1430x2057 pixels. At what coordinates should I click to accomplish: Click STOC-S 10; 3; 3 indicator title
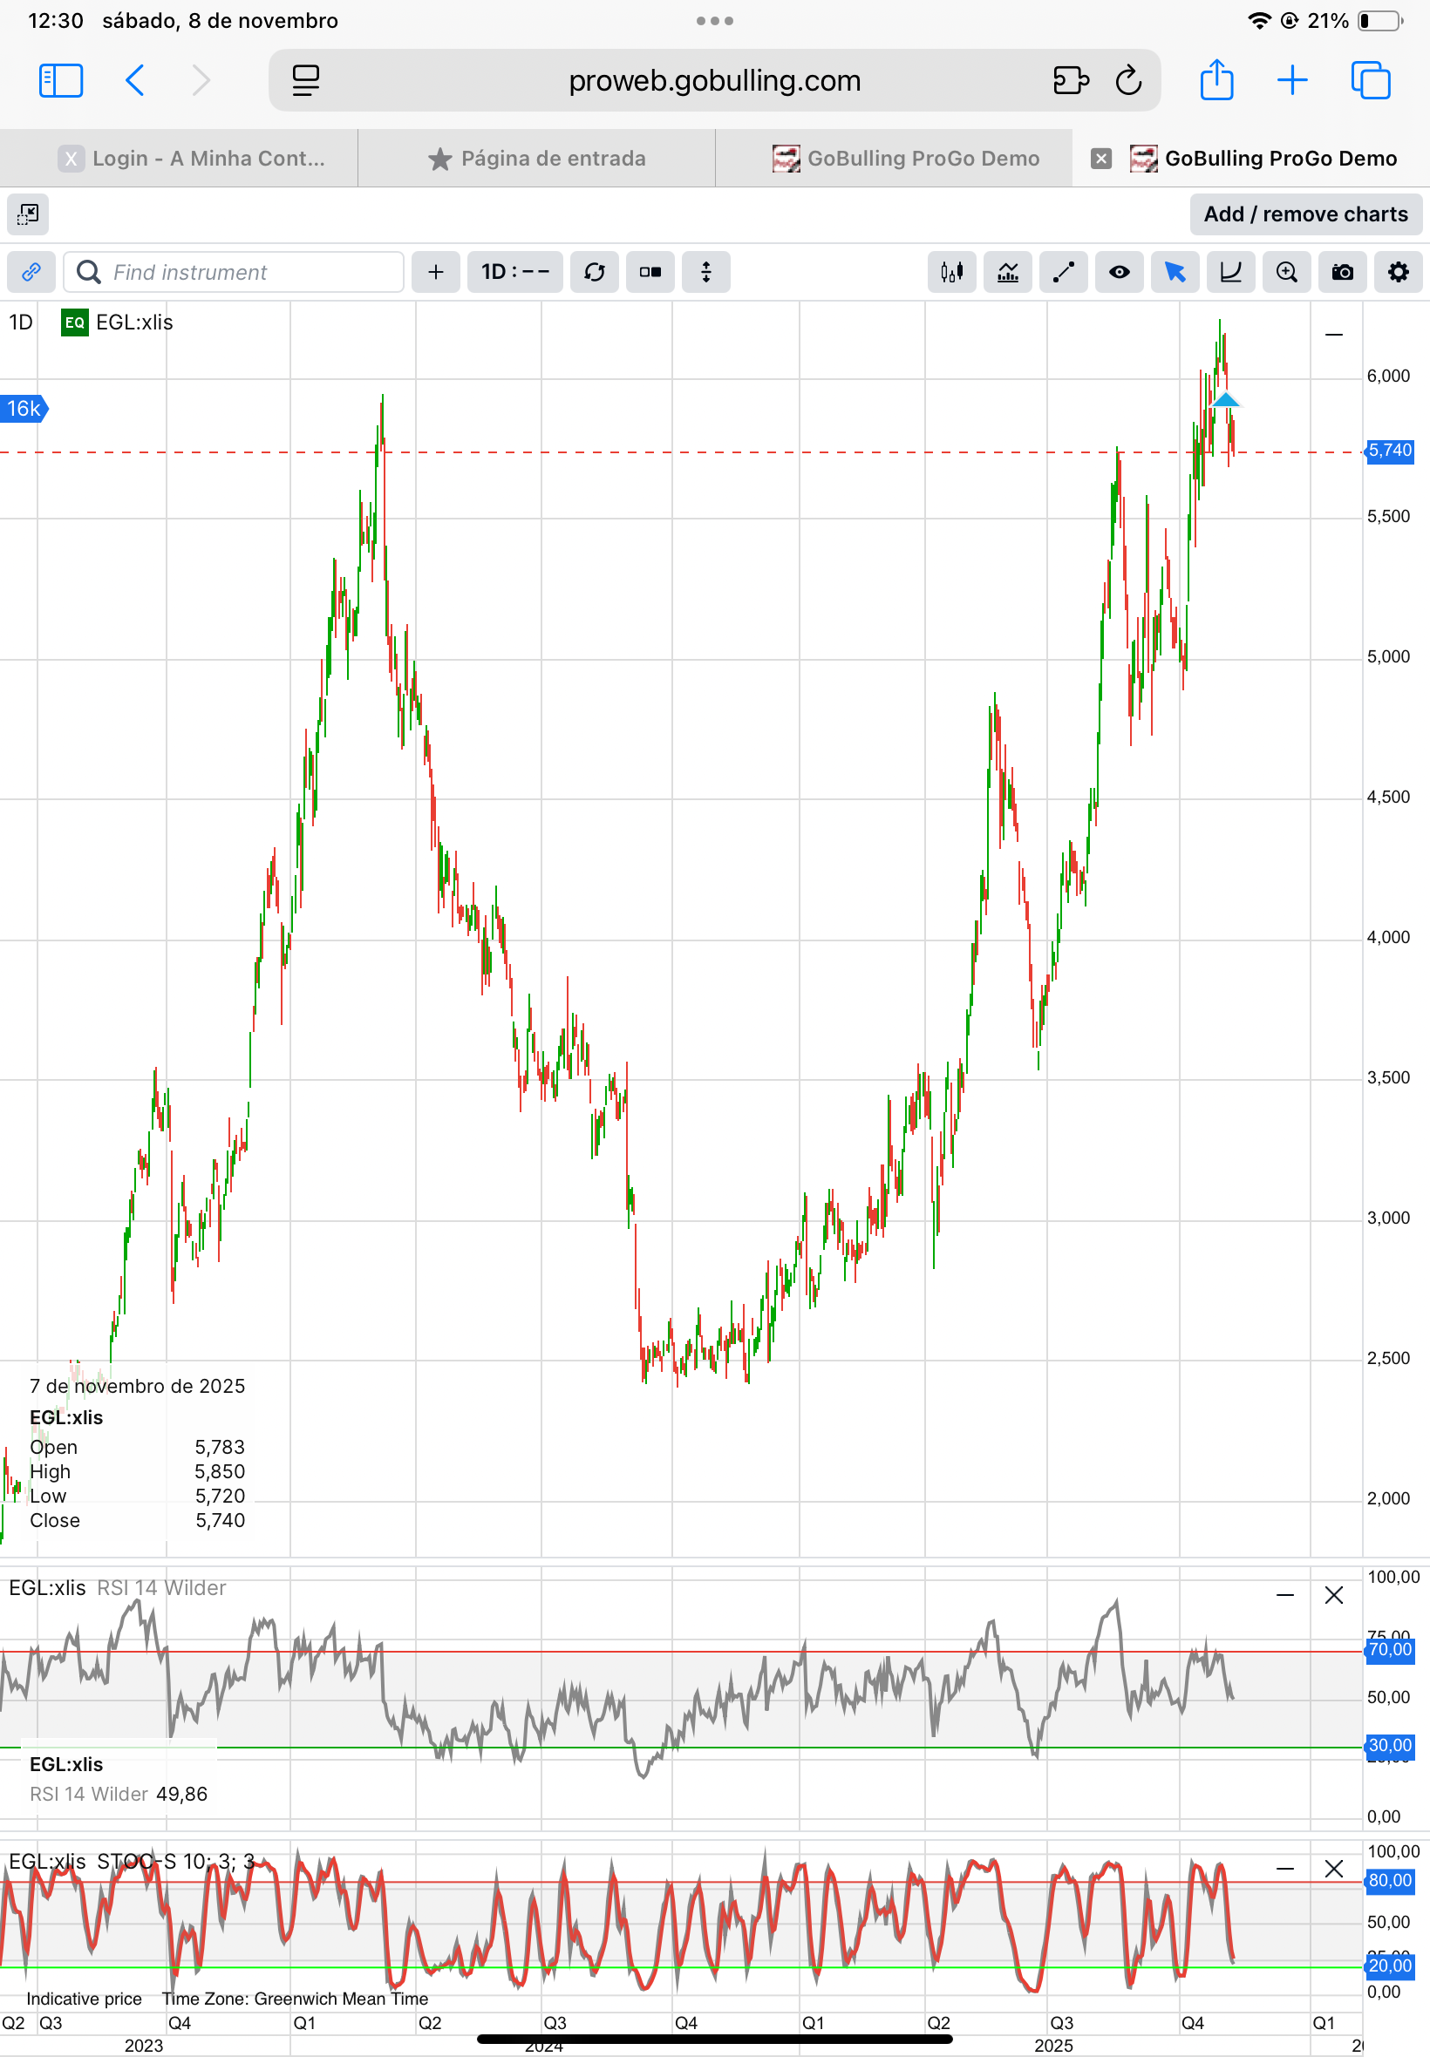point(175,1862)
